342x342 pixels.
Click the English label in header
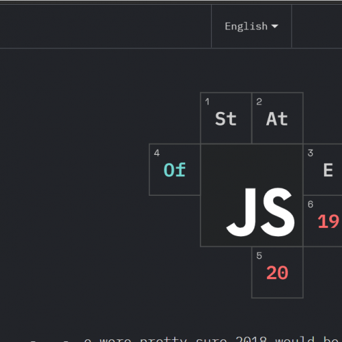click(246, 26)
